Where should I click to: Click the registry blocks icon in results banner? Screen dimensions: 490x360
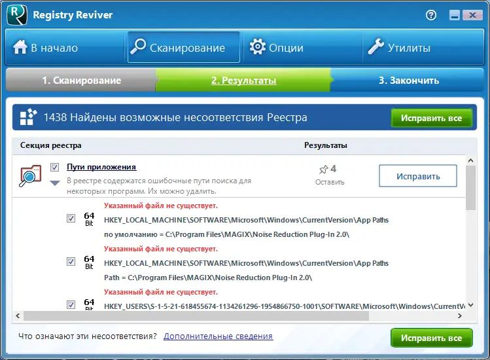28,117
